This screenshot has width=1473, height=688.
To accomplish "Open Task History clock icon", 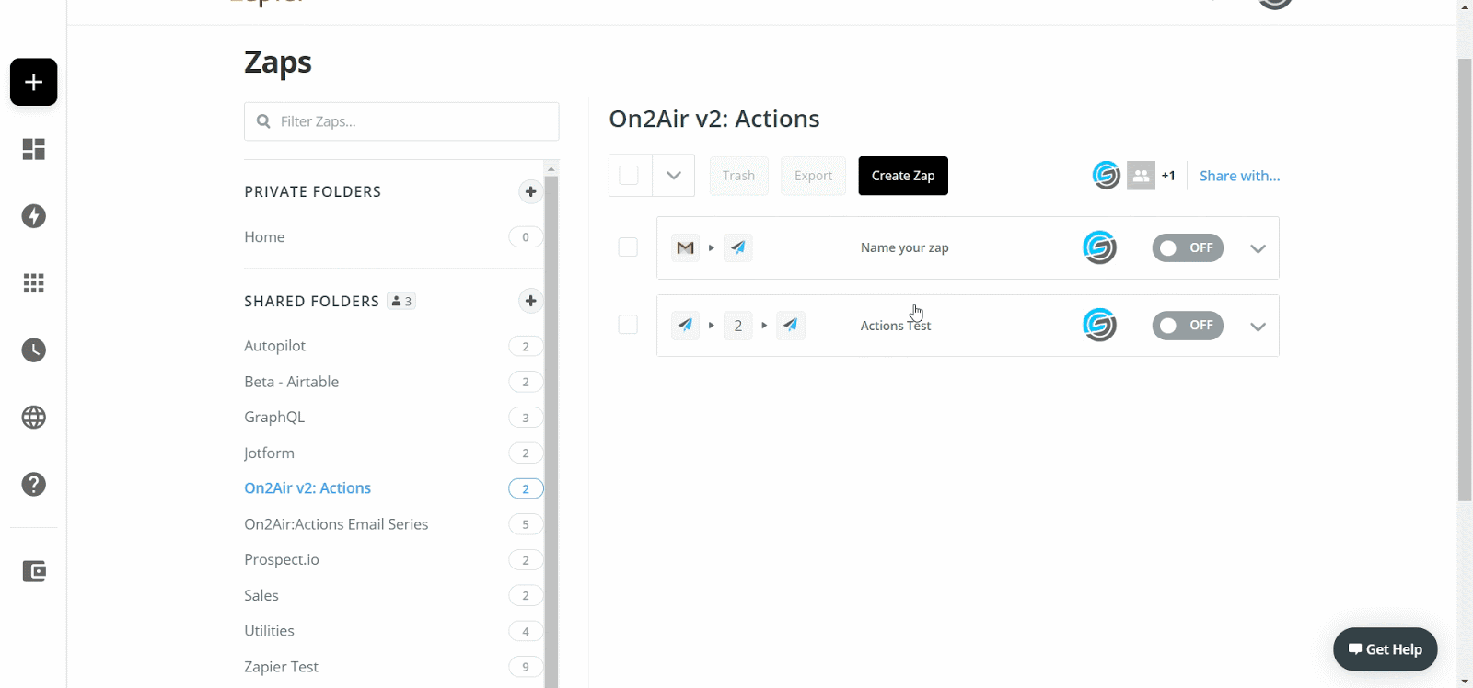I will (x=34, y=350).
